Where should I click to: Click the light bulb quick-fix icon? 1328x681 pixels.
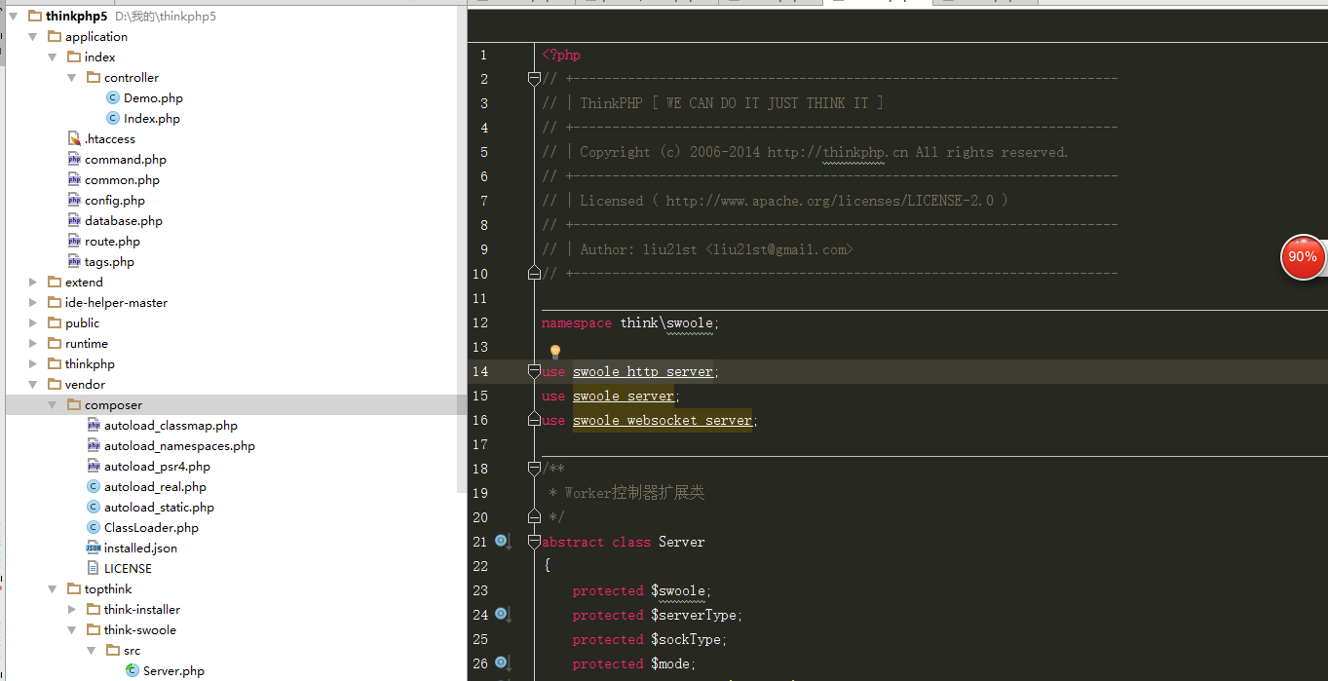(x=555, y=352)
